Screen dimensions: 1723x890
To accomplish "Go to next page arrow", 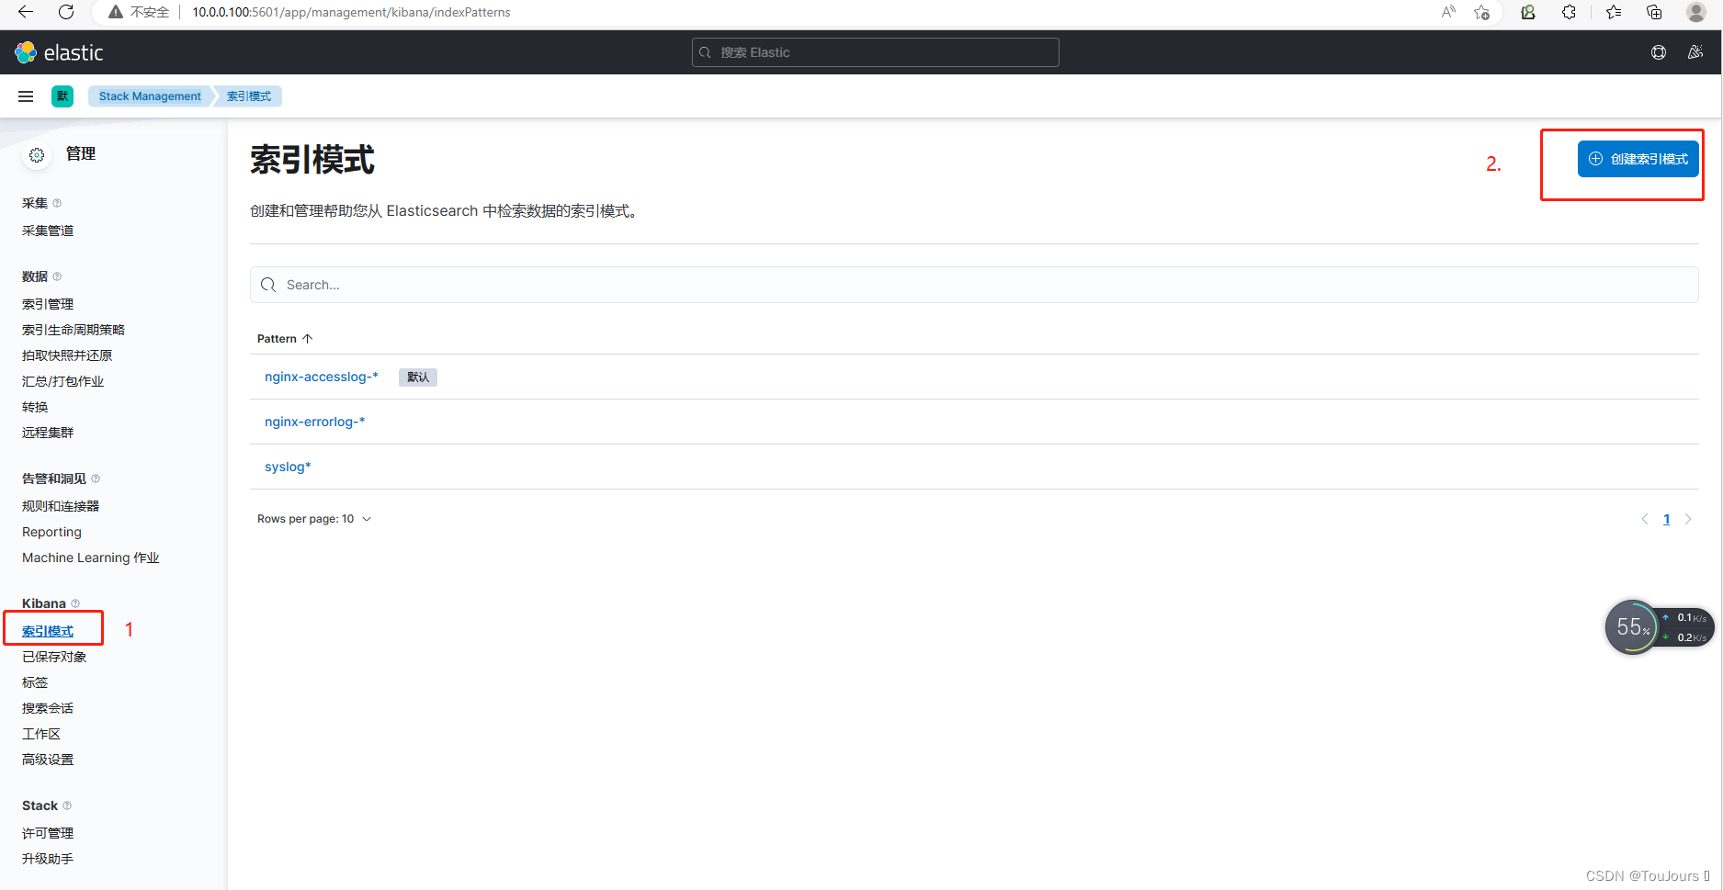I will click(x=1688, y=519).
